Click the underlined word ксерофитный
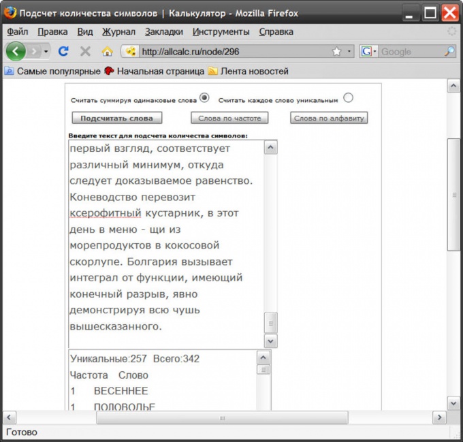The width and height of the screenshot is (463, 442). click(x=106, y=213)
